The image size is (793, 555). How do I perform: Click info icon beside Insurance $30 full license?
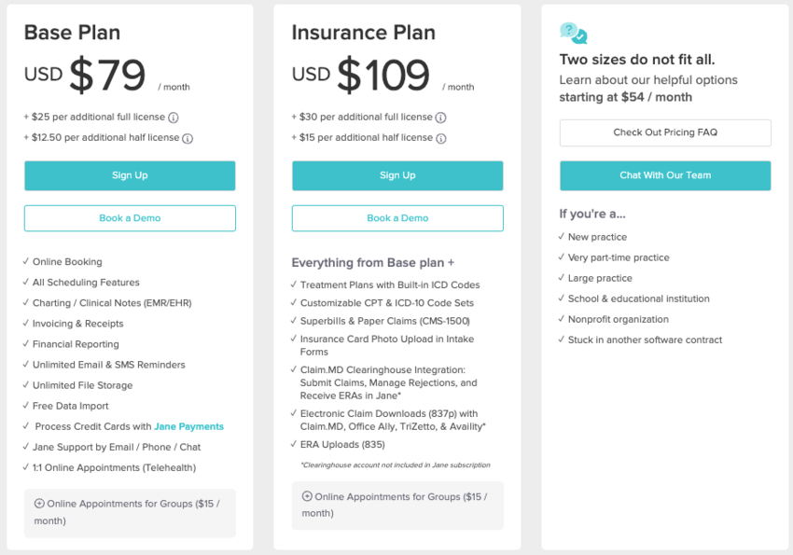[441, 118]
